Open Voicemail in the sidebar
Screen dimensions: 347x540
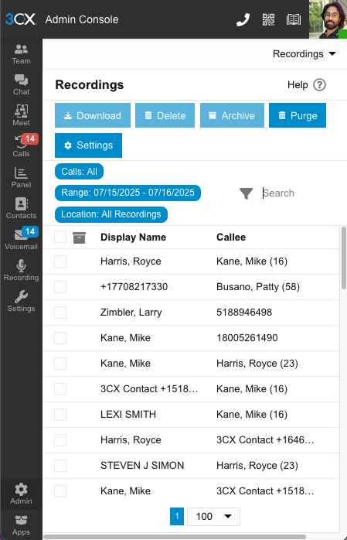click(x=21, y=239)
